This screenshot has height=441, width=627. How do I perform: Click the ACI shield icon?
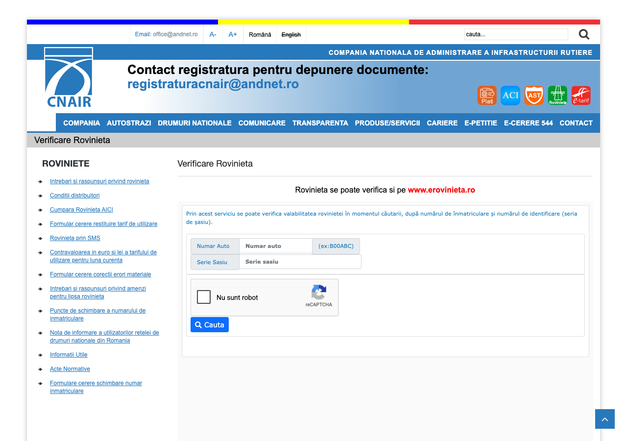coord(510,95)
